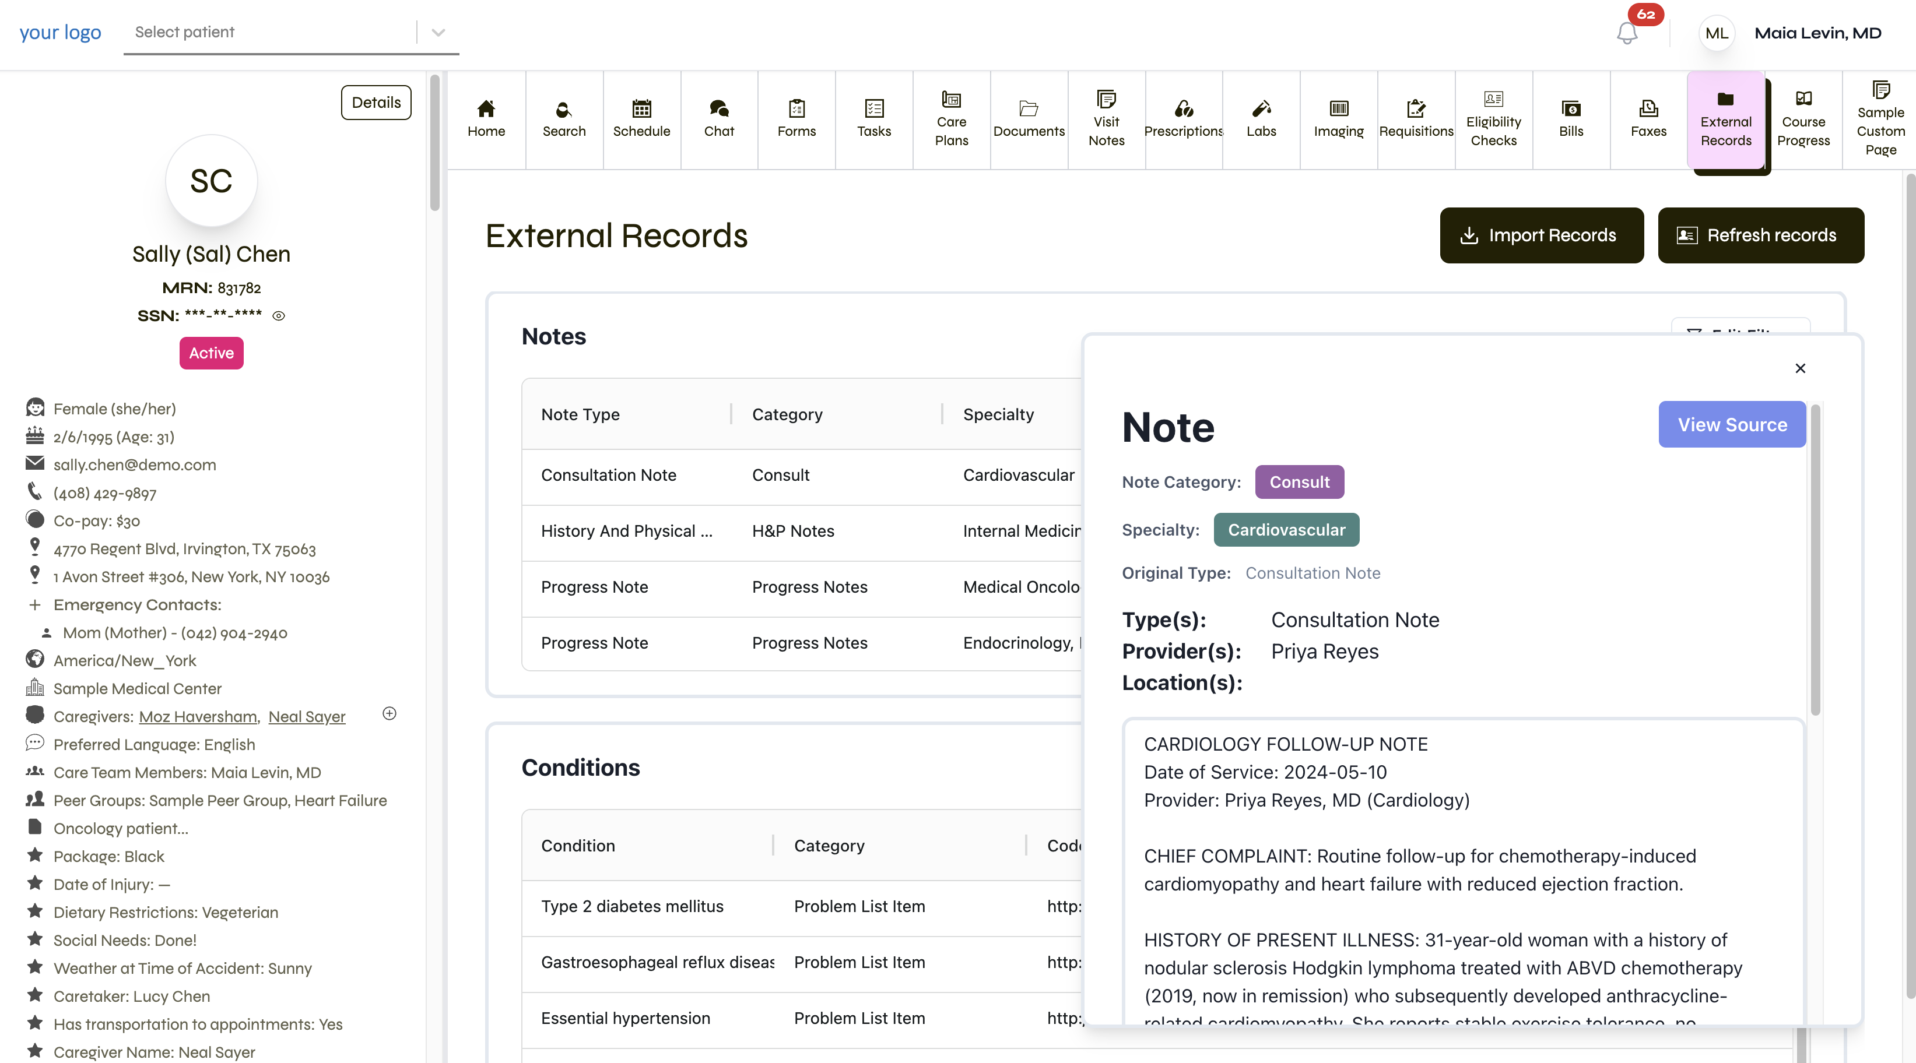
Task: Click the Refresh records button
Action: 1760,235
